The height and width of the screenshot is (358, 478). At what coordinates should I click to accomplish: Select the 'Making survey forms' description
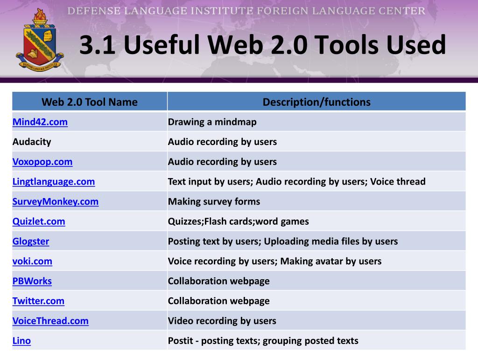point(214,201)
